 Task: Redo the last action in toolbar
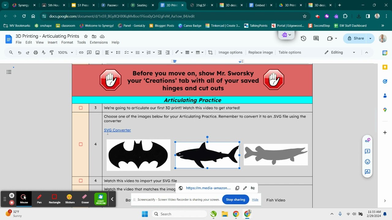(x=28, y=53)
